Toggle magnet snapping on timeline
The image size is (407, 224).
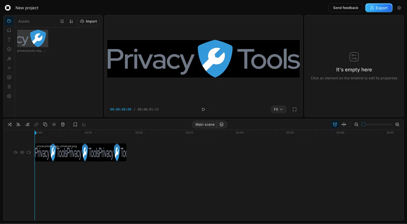pyautogui.click(x=335, y=125)
